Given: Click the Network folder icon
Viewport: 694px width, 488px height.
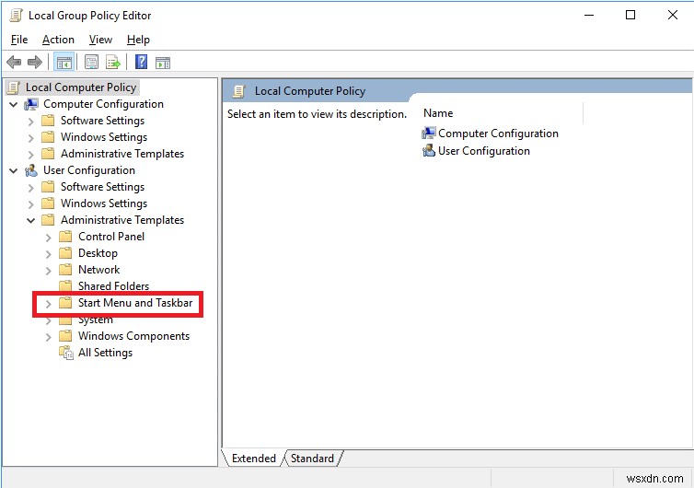Looking at the screenshot, I should 65,270.
